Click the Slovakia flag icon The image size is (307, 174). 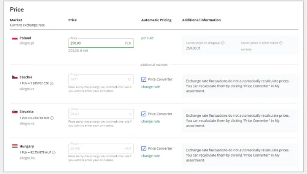click(x=15, y=112)
